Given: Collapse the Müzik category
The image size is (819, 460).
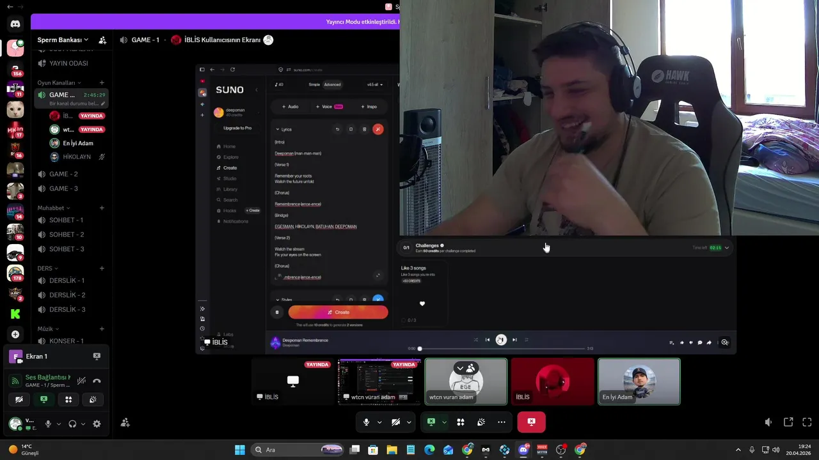Looking at the screenshot, I should (x=48, y=329).
